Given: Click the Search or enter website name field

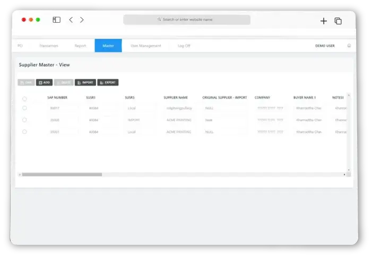Looking at the screenshot, I should (187, 20).
